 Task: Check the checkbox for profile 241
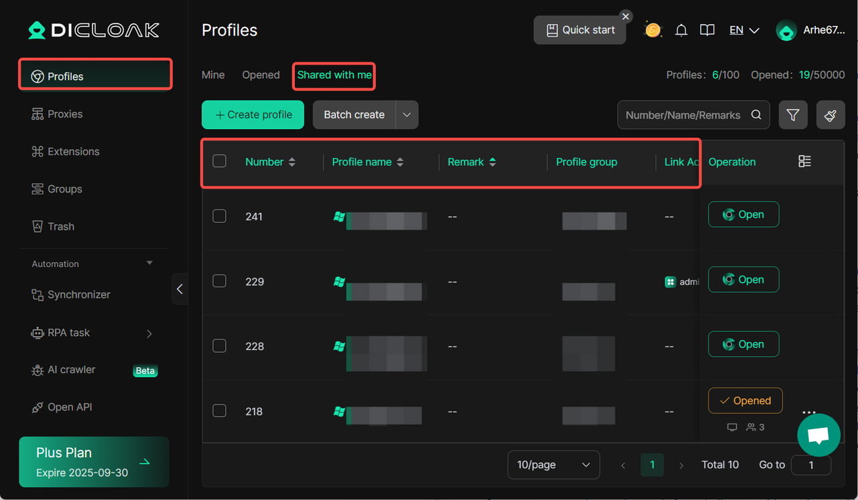tap(219, 216)
